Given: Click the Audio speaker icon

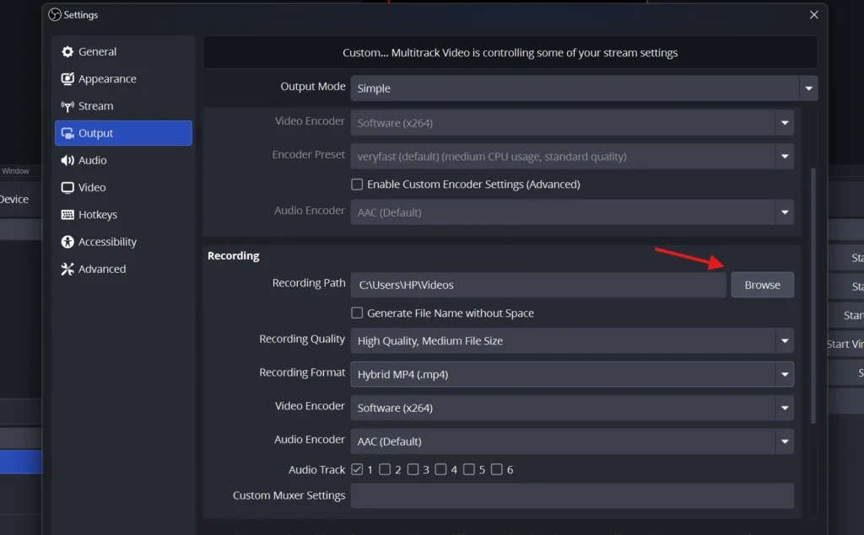Looking at the screenshot, I should click(67, 160).
